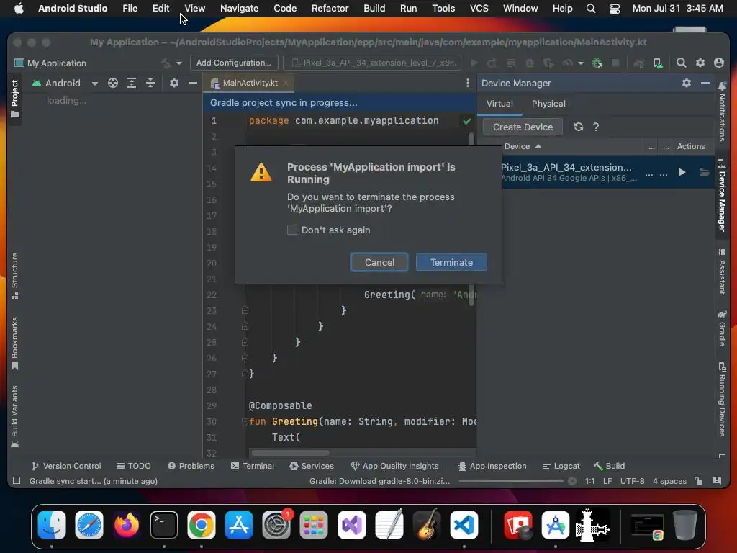
Task: Open the Logcat tool window
Action: pos(561,466)
